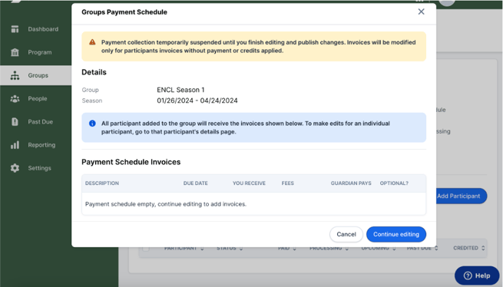
Task: Select the Past Due document icon
Action: [15, 122]
